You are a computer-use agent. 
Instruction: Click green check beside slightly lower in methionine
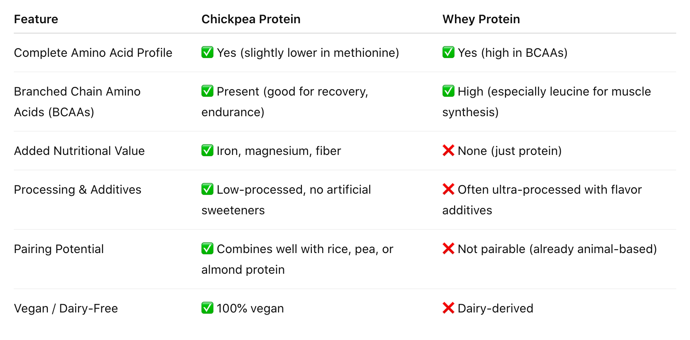point(207,53)
